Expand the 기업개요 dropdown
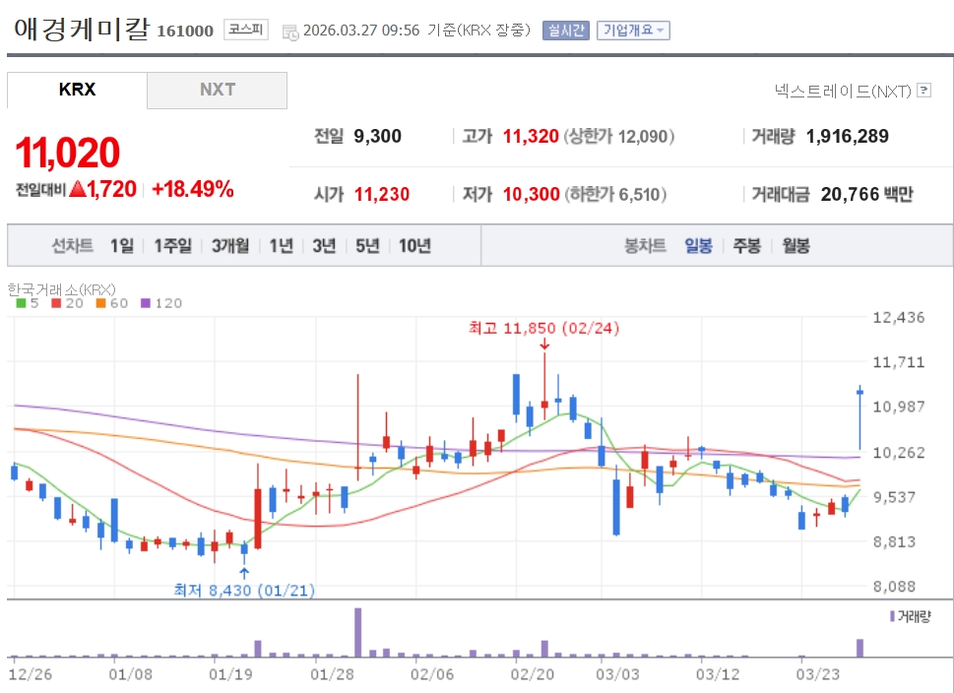 click(x=633, y=30)
